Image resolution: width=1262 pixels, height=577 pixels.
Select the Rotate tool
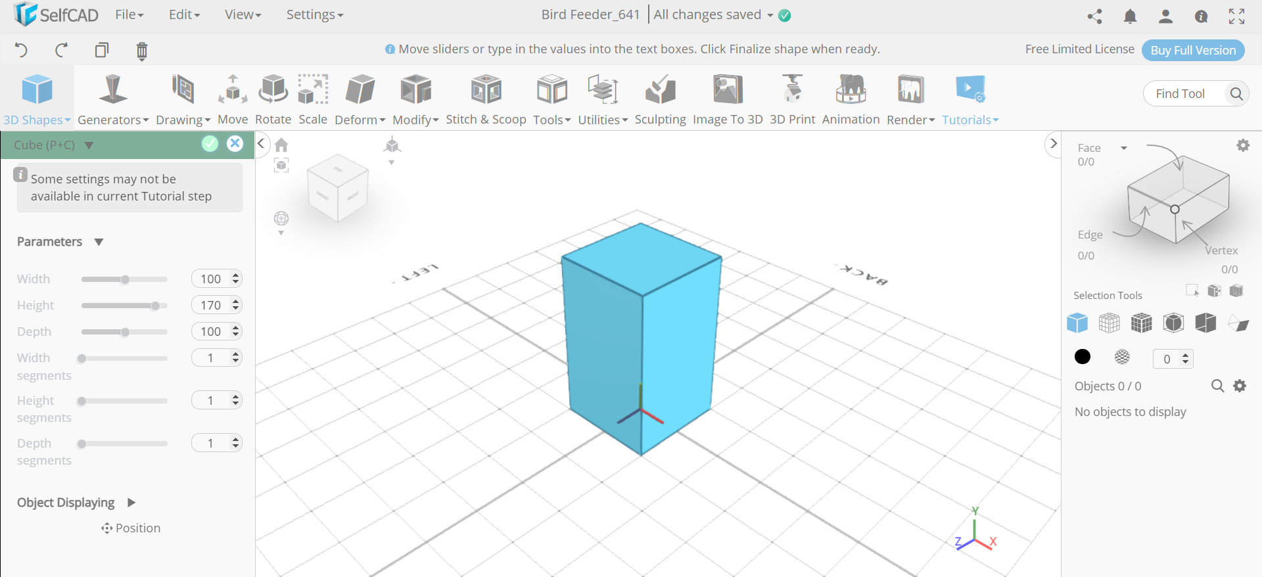pyautogui.click(x=273, y=100)
